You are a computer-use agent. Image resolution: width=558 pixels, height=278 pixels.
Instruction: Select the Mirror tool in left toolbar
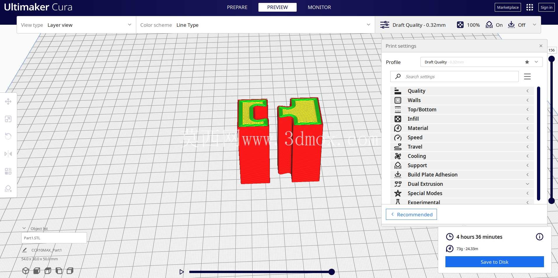8,154
